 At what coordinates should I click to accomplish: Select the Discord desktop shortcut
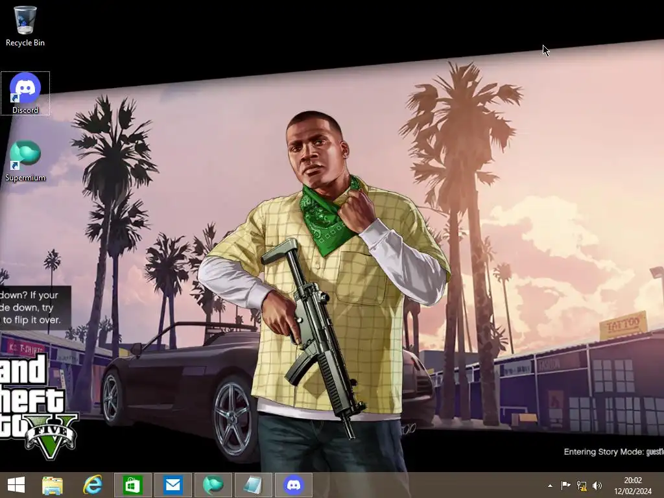pos(25,93)
